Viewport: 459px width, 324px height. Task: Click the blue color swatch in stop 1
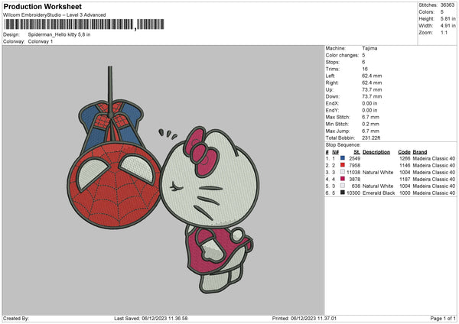[341, 158]
